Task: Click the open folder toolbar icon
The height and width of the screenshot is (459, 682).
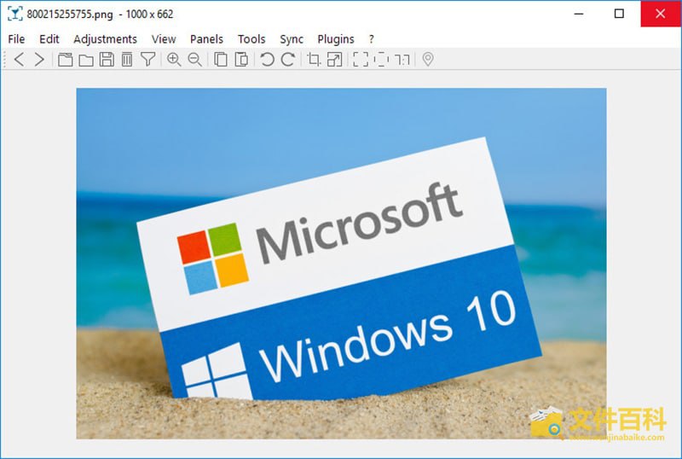Action: pos(86,60)
